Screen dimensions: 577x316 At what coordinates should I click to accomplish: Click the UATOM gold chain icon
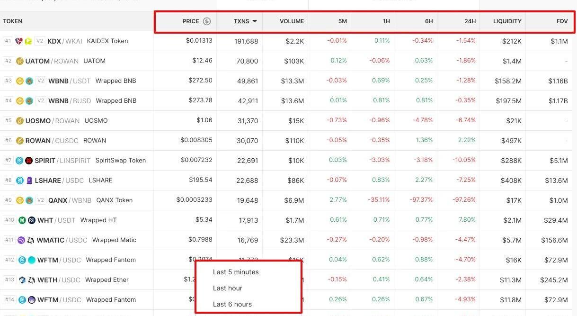20,61
